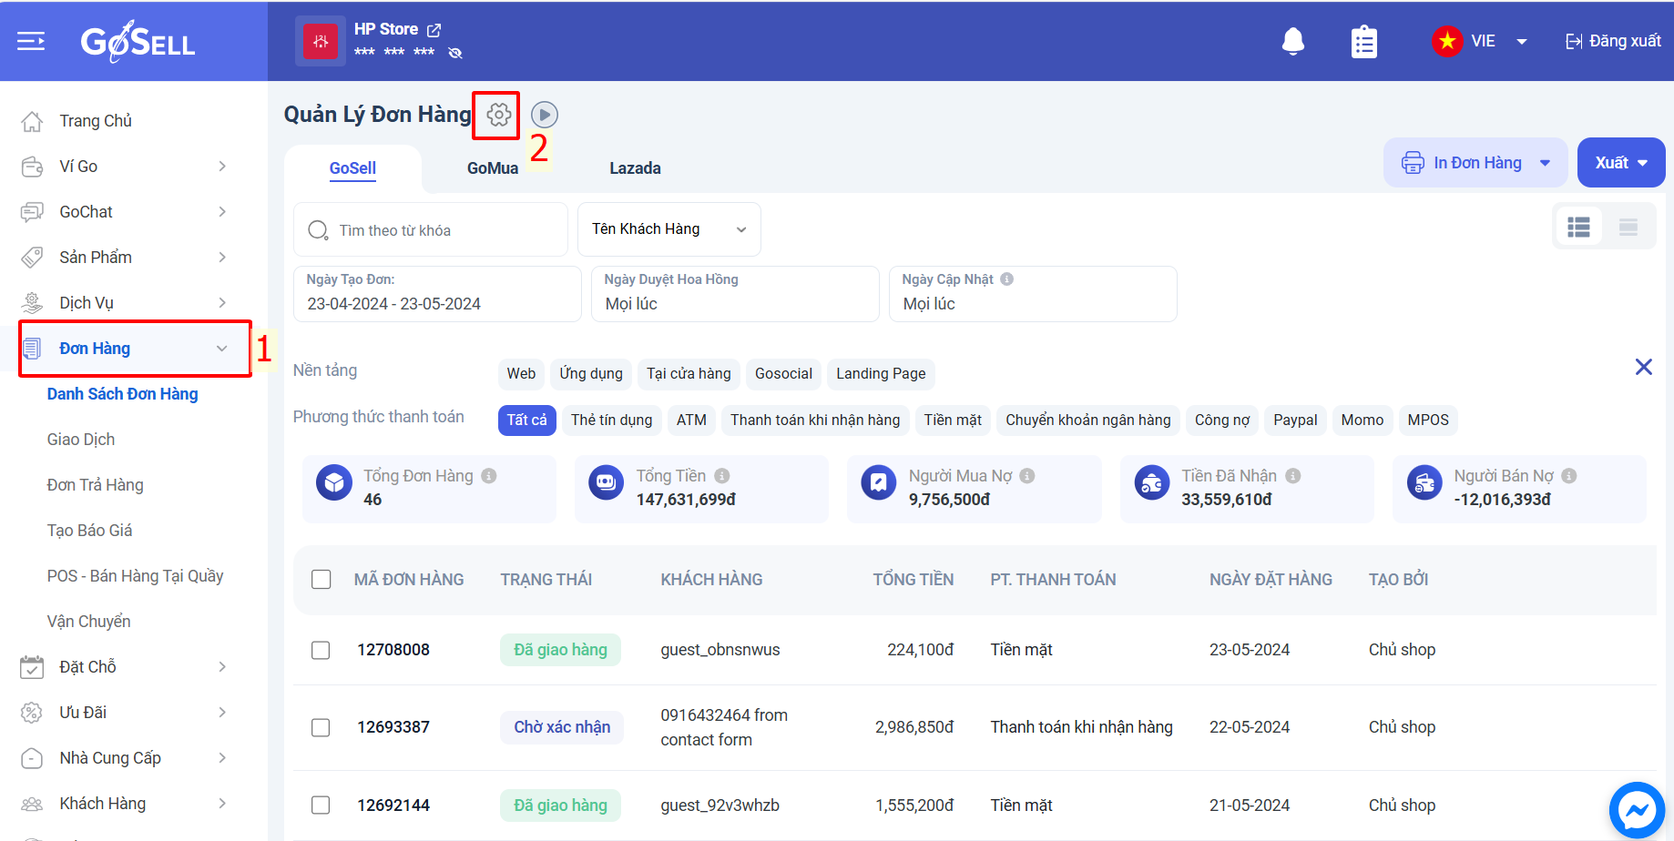Go to Trang Chủ home
Viewport: 1674px width, 841px height.
click(96, 121)
